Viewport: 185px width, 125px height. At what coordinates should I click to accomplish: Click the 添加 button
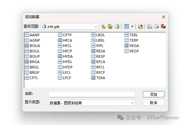tap(154, 94)
